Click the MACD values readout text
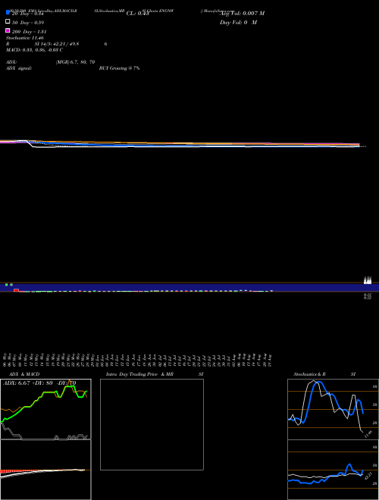Image resolution: width=379 pixels, height=500 pixels. [34, 50]
